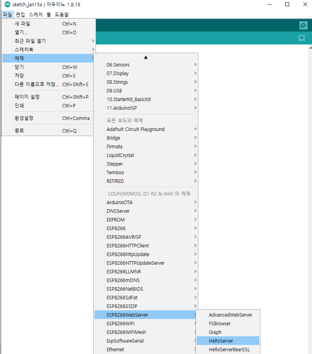Screen dimensions: 312x354
Task: Open the AdvancedWebServer example
Action: (x=228, y=315)
